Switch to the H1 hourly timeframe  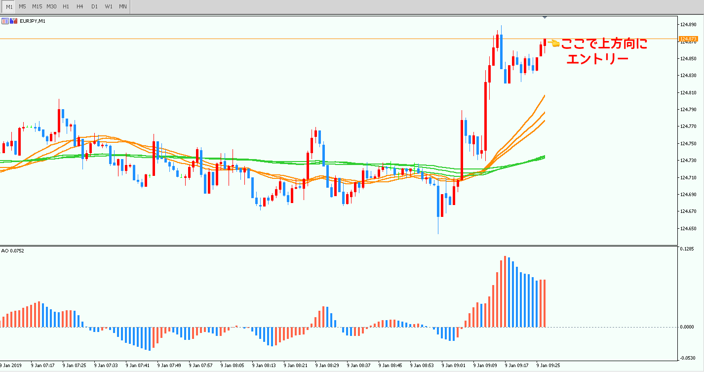(66, 6)
